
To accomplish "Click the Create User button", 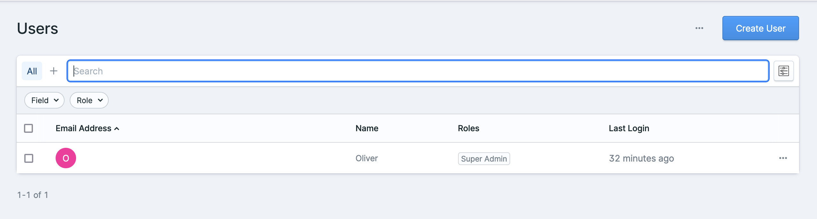I will [760, 28].
